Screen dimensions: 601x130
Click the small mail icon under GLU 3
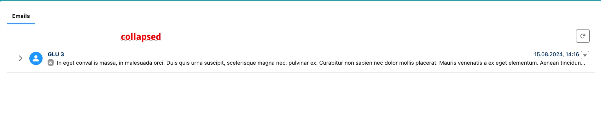click(50, 63)
